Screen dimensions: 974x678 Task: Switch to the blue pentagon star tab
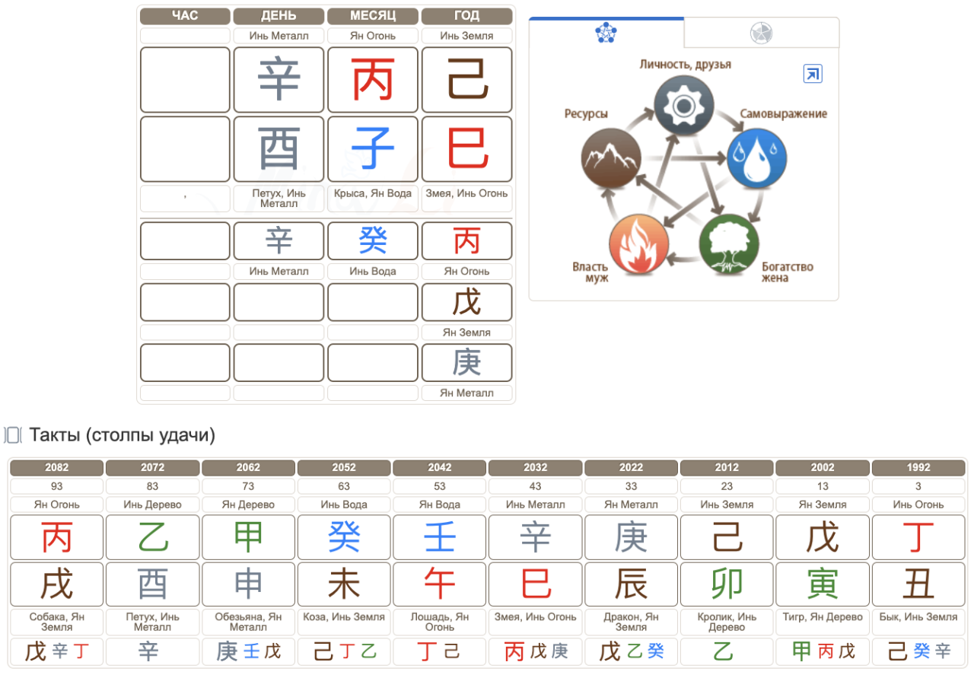606,33
